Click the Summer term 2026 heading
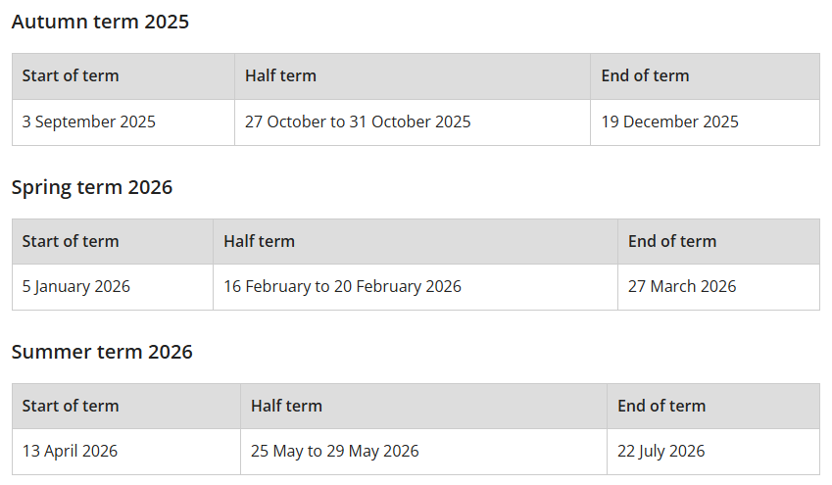Image resolution: width=832 pixels, height=485 pixels. click(102, 352)
